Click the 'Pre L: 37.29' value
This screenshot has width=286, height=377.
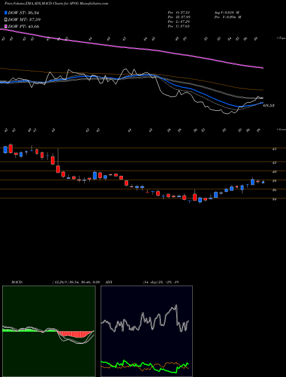click(178, 22)
